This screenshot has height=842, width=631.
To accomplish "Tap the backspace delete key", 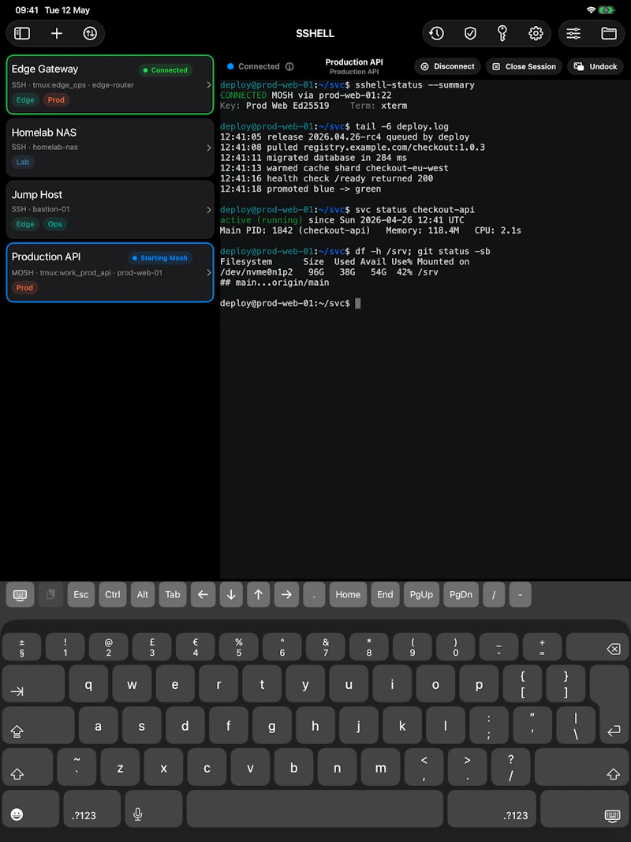I will pos(597,647).
